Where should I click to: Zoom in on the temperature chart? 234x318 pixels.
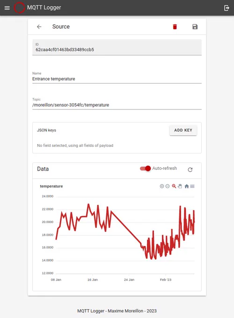pos(162,186)
